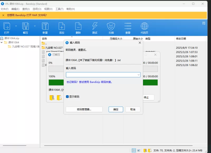Expand the Open (打开) dropdown arrow
Screen dimensions: 211x153
click(x=16, y=26)
